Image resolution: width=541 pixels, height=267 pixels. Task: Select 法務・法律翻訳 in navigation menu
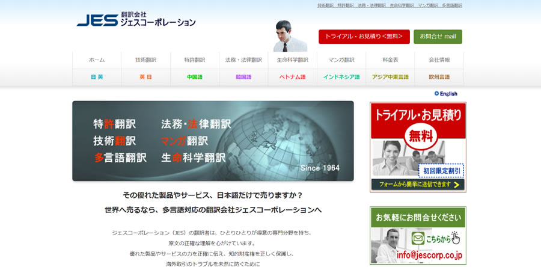tap(243, 60)
